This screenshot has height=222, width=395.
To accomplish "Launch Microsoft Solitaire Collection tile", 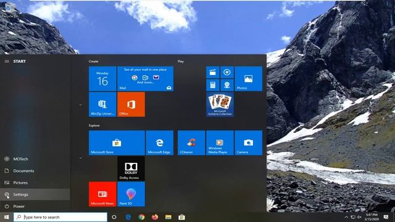I will pos(220,104).
